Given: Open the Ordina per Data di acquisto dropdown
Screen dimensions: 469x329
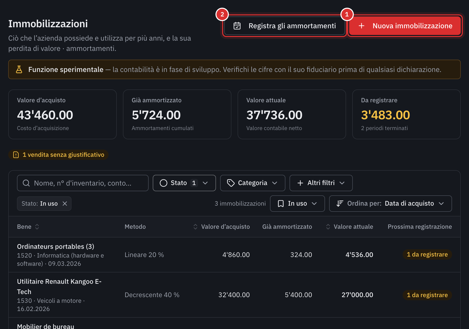Looking at the screenshot, I should (391, 204).
